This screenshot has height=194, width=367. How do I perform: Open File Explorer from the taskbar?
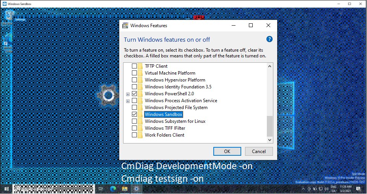(x=125, y=189)
